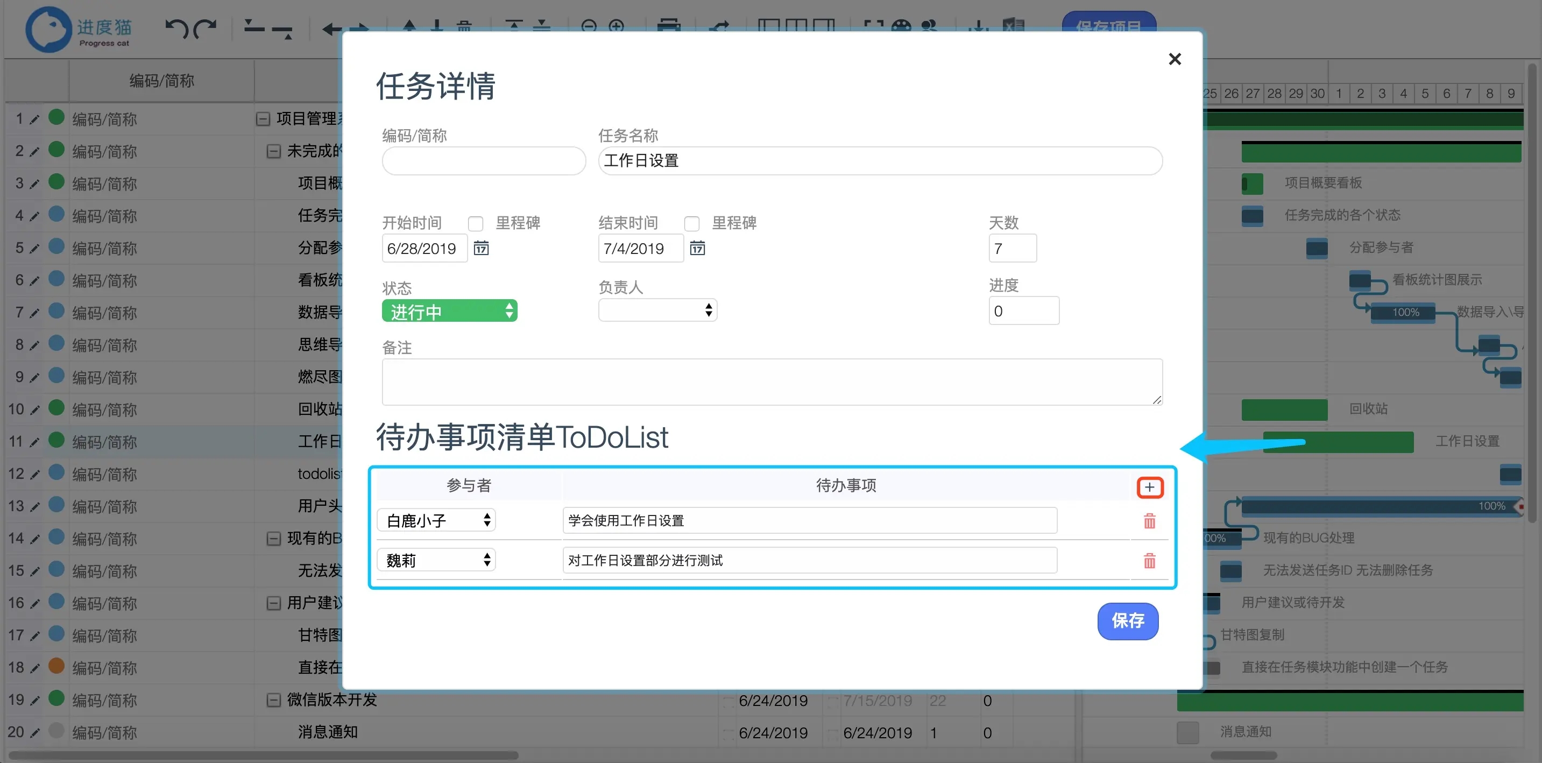Image resolution: width=1542 pixels, height=763 pixels.
Task: Click the 任务名称 input field
Action: (880, 160)
